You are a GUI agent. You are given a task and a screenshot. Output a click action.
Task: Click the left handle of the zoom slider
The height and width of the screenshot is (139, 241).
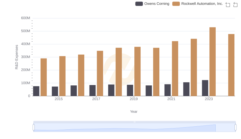[34, 127]
